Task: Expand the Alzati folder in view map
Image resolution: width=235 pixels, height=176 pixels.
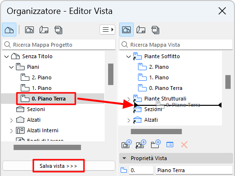Action: point(128,120)
